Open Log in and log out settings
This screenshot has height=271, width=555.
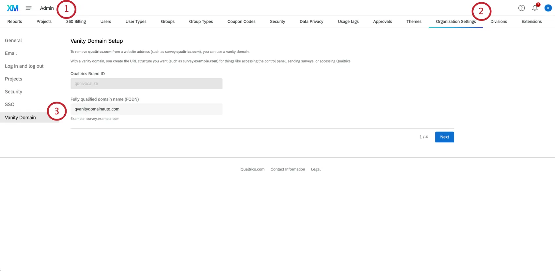point(24,66)
